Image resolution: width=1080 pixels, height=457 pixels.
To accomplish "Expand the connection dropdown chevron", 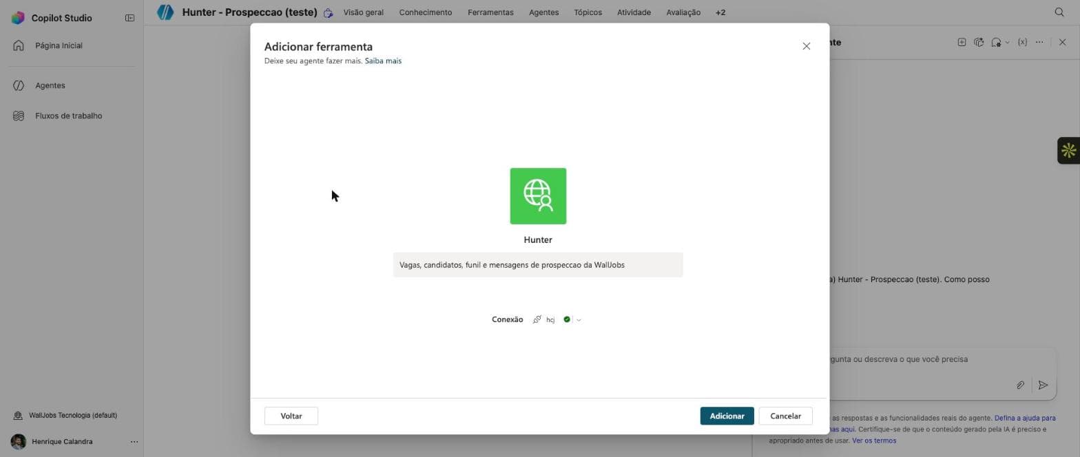I will [579, 320].
